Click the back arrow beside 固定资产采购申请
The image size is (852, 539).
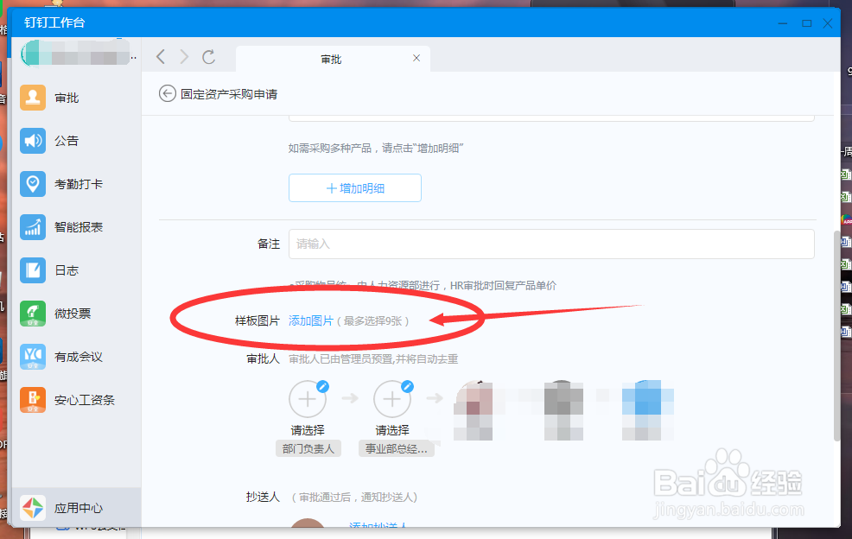coord(167,93)
